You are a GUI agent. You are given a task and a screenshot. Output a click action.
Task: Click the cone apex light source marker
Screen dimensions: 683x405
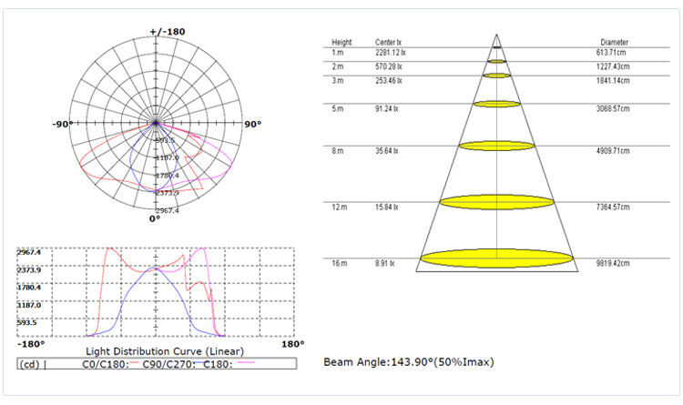click(496, 40)
